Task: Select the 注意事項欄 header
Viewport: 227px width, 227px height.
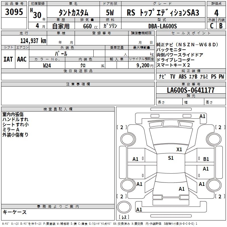Action: pyautogui.click(x=78, y=84)
